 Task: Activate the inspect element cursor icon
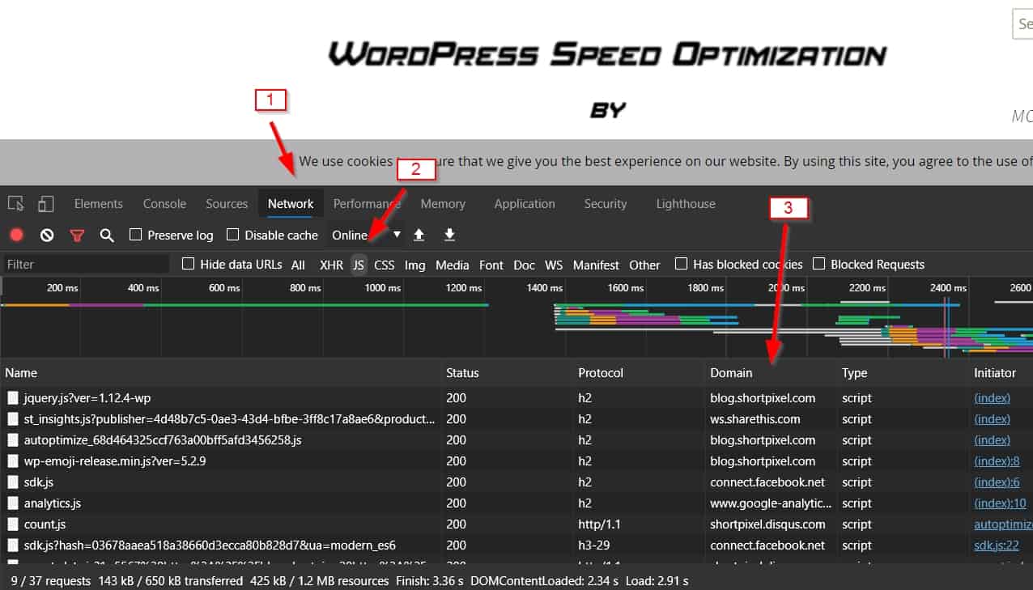17,204
